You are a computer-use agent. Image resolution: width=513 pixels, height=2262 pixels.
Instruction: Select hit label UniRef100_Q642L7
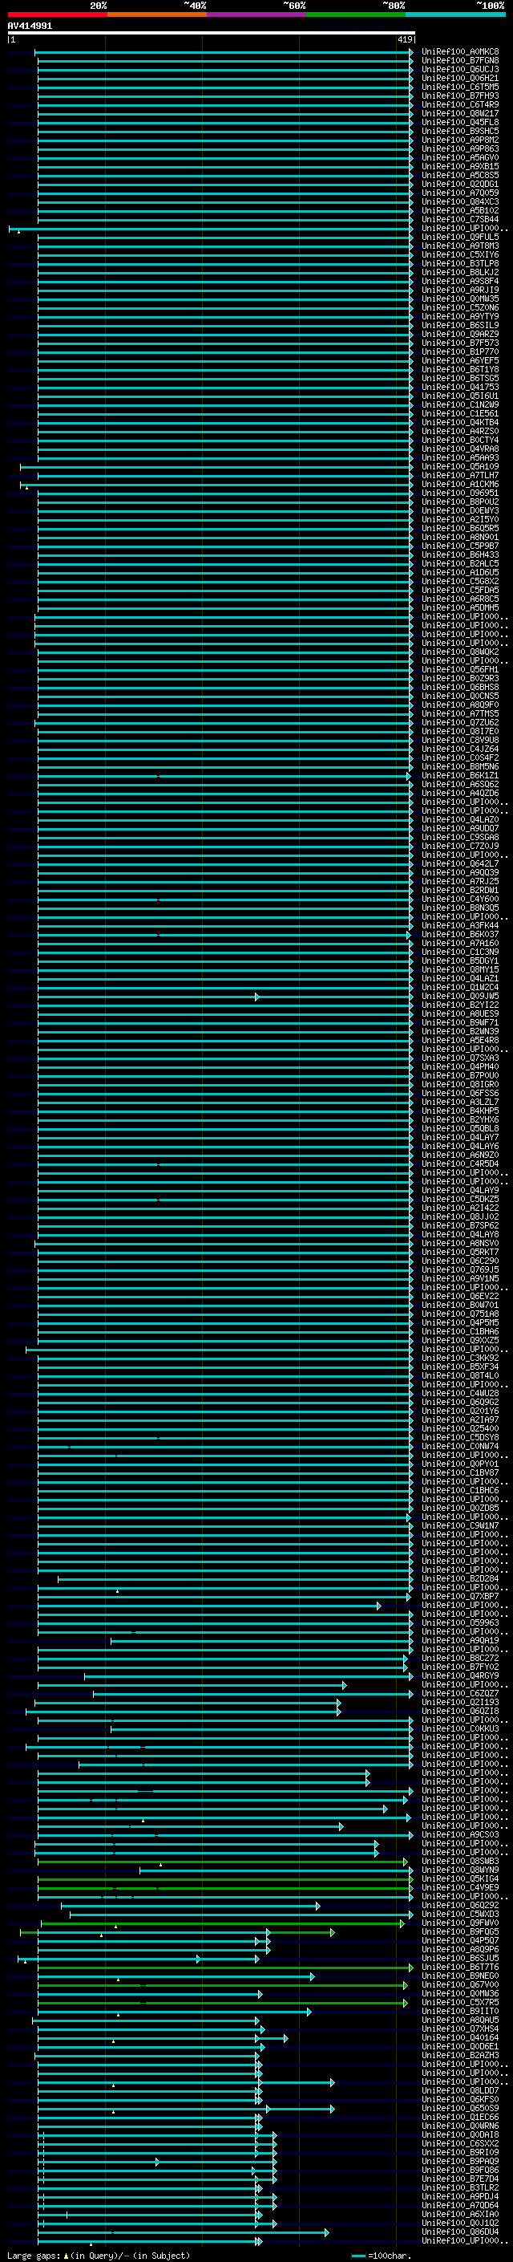459,864
